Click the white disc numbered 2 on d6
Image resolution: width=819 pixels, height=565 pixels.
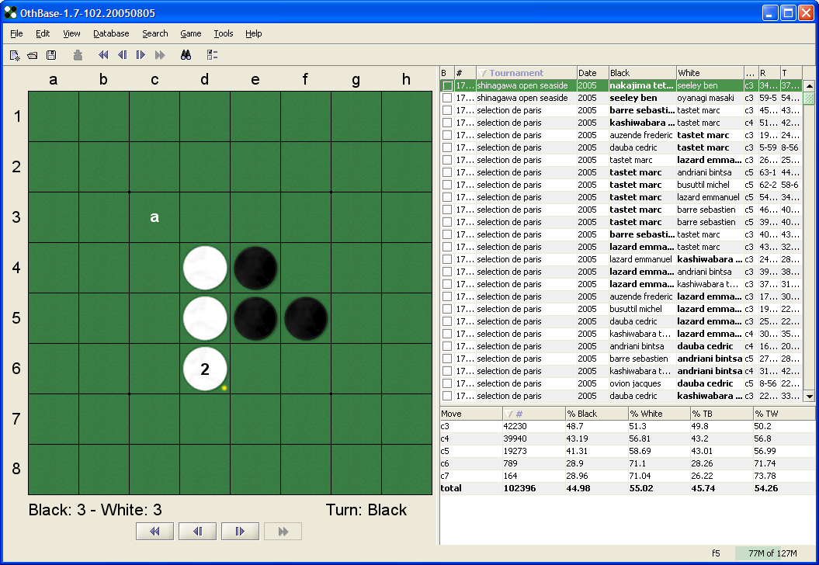click(205, 369)
